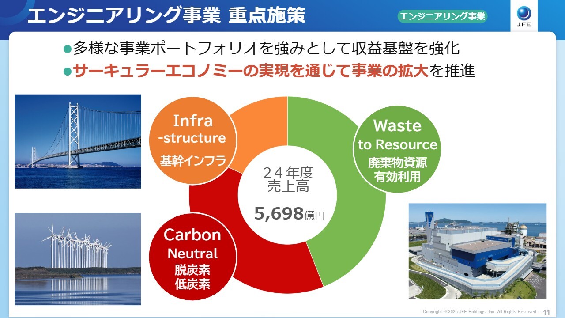Select the orange Infra-structure circle
The height and width of the screenshot is (318, 565).
(192, 138)
